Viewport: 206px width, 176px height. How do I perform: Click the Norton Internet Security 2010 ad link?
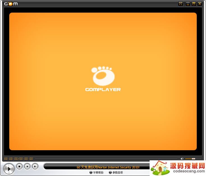click(x=108, y=167)
